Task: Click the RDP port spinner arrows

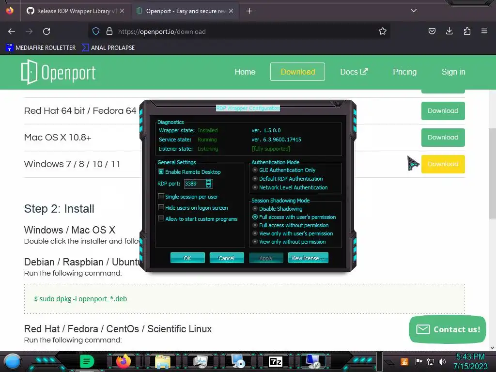Action: pyautogui.click(x=208, y=184)
